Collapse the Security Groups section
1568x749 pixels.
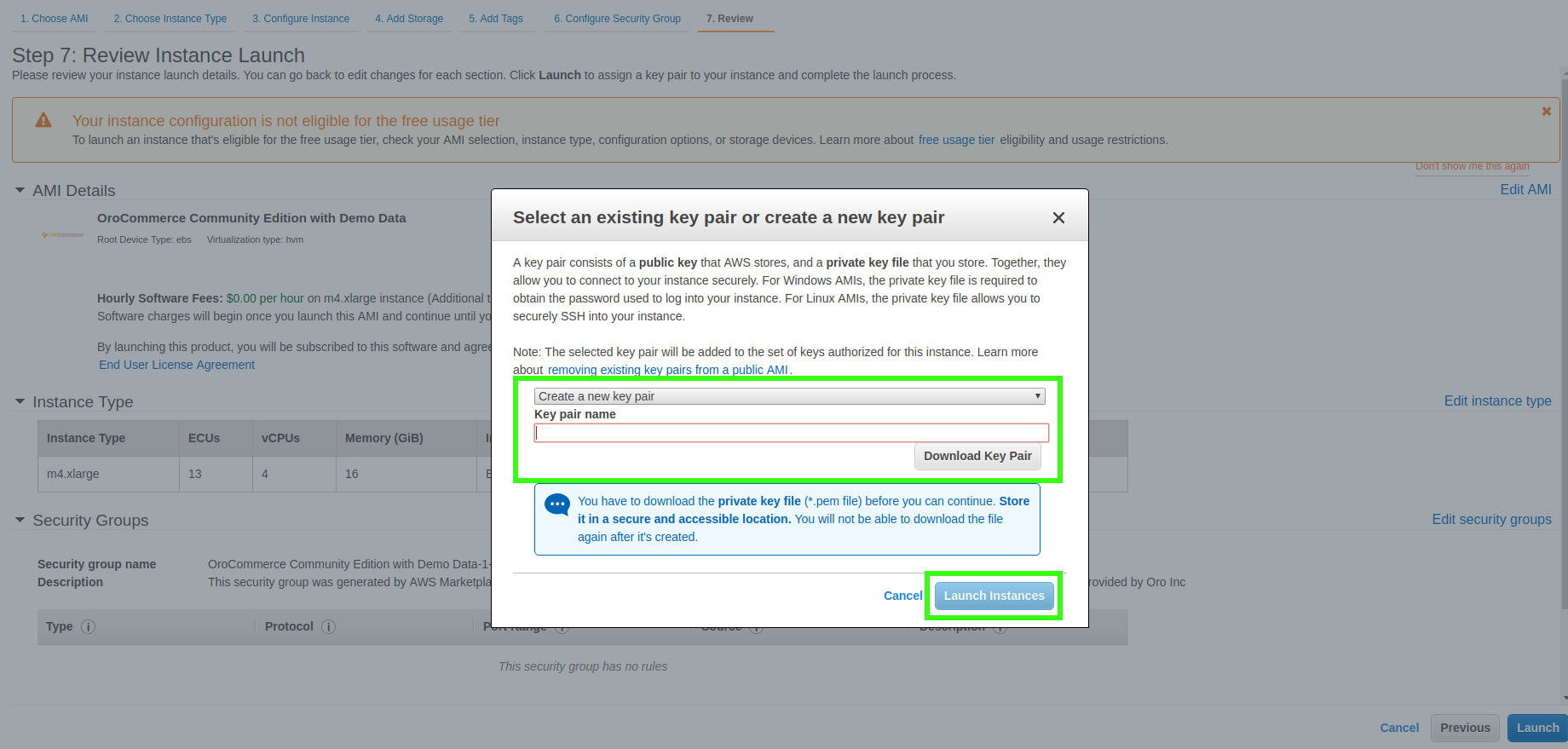(x=20, y=520)
